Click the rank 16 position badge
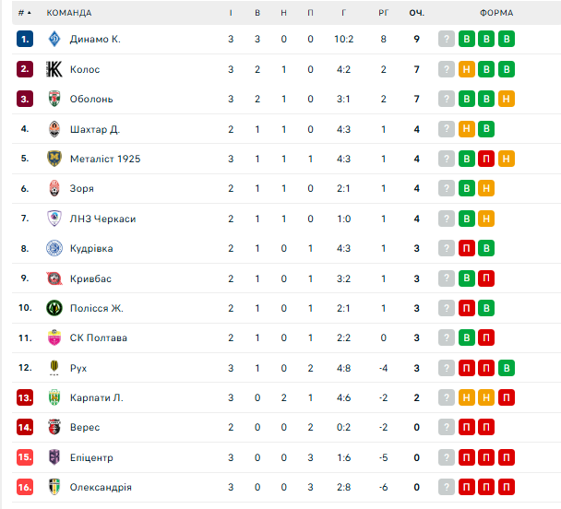Viewport: 561px width, 509px height. [x=25, y=487]
